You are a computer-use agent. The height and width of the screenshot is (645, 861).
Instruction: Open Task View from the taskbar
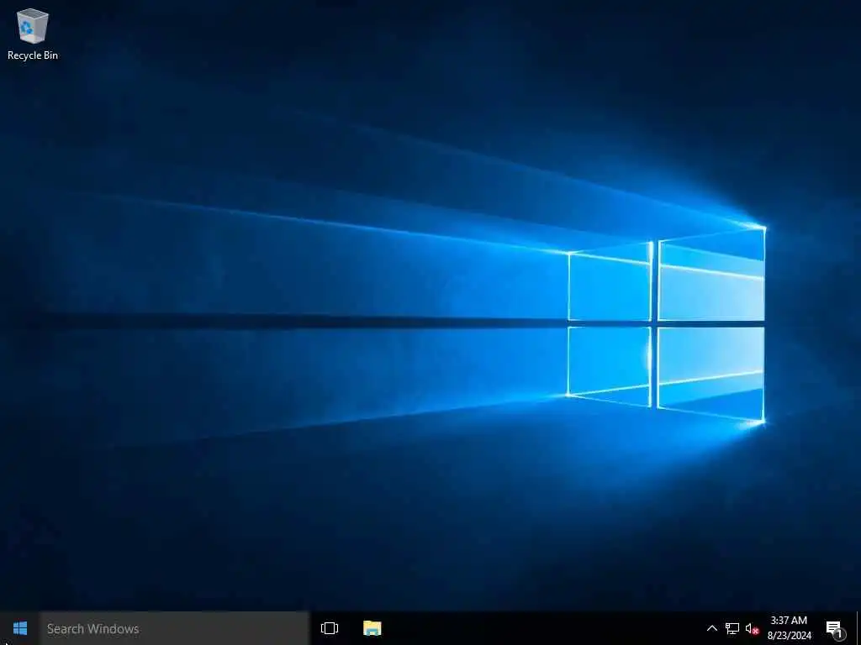(x=330, y=628)
